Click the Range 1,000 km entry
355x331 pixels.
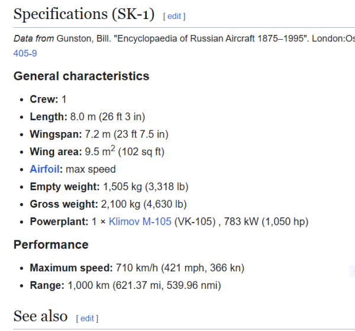125,285
